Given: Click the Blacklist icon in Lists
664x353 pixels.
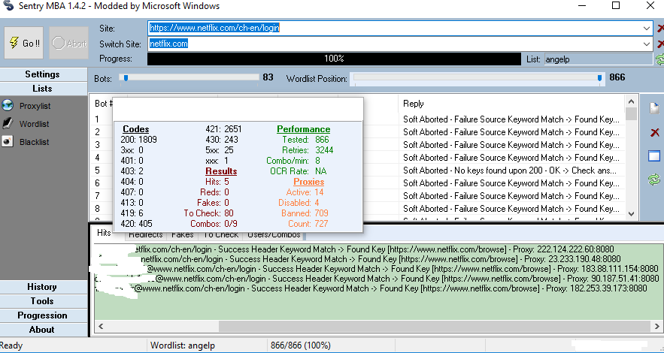Looking at the screenshot, I should pyautogui.click(x=8, y=141).
